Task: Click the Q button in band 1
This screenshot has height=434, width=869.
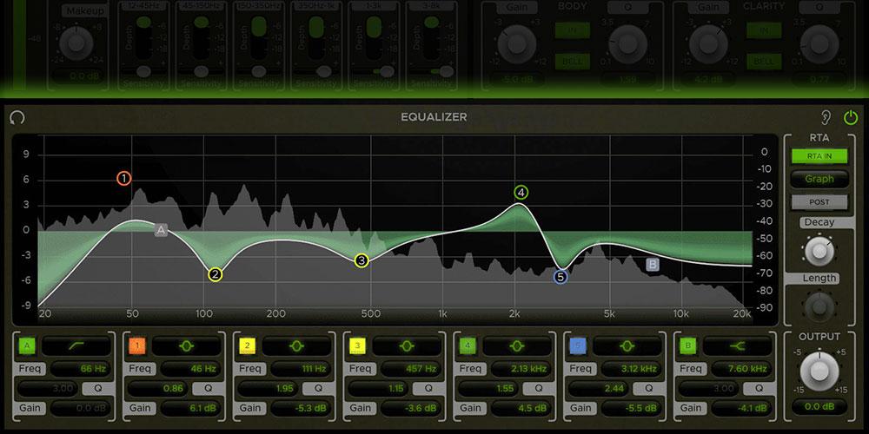Action: coord(209,389)
